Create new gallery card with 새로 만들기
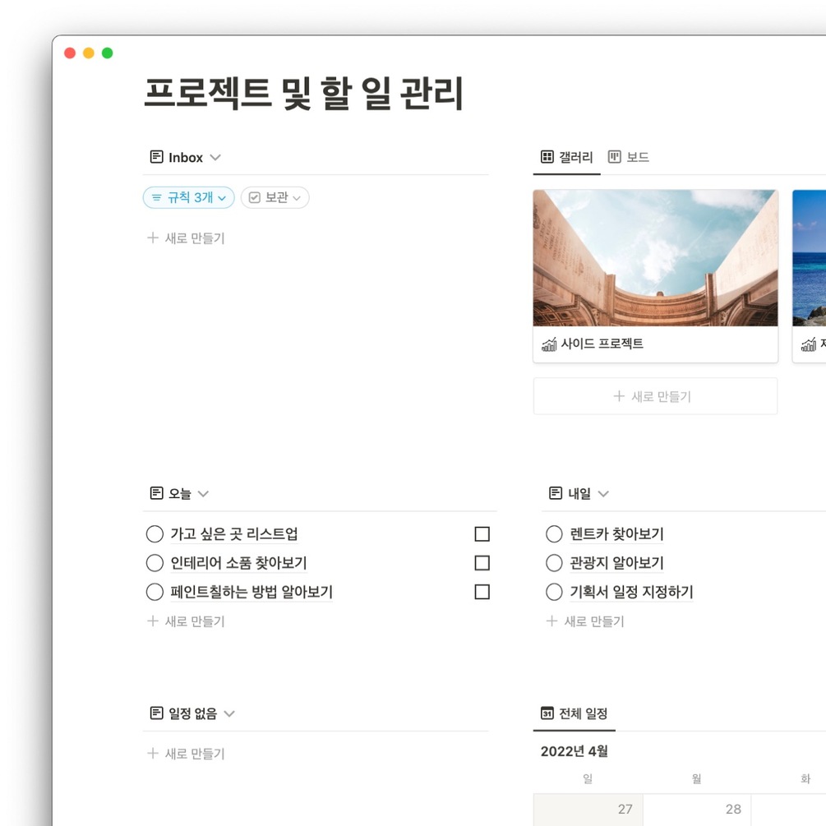 [x=655, y=396]
